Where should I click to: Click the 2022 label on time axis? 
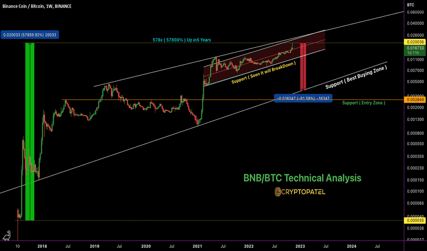(249, 246)
